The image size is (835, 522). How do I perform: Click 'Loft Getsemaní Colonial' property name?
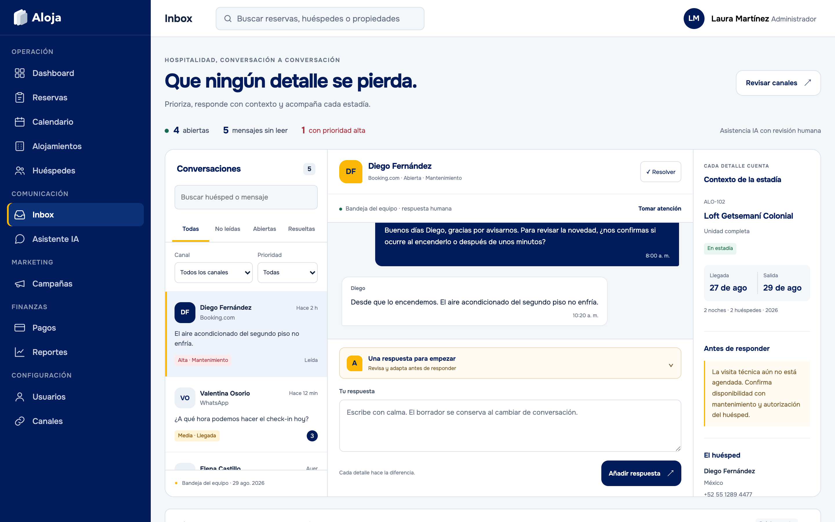(x=748, y=216)
